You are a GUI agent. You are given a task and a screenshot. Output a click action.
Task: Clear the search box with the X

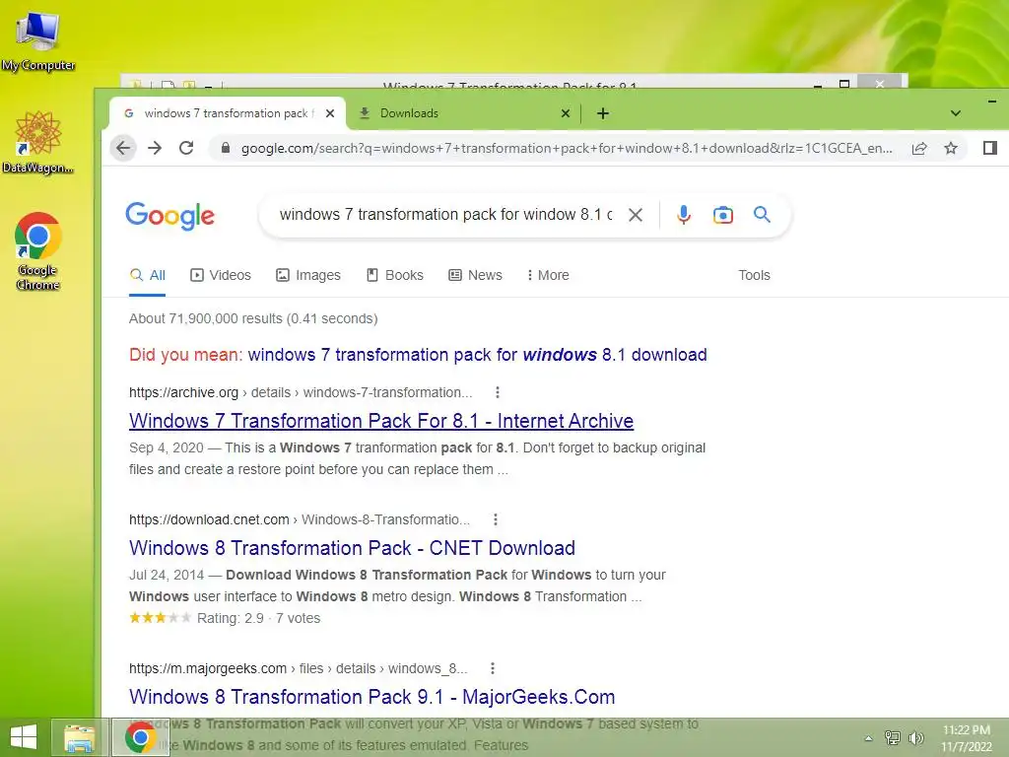636,214
